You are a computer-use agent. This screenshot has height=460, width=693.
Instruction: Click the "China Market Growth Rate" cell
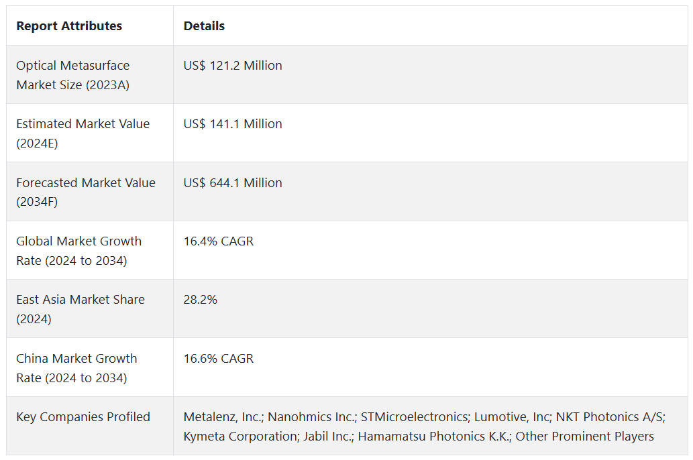[x=76, y=367]
